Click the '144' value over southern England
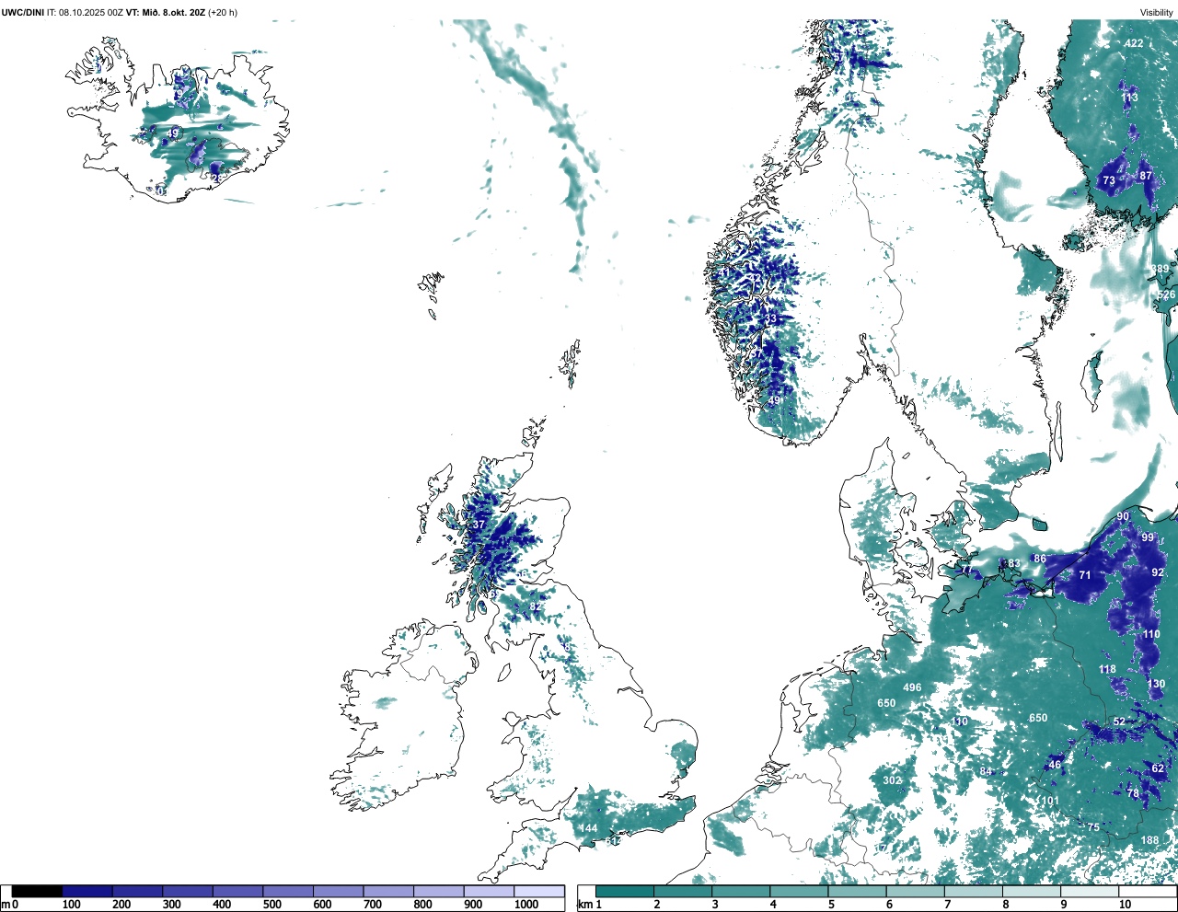 coord(588,829)
